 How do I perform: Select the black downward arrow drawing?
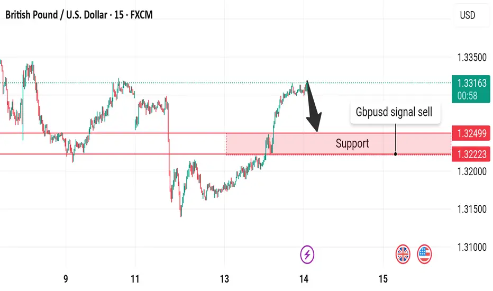[x=313, y=107]
